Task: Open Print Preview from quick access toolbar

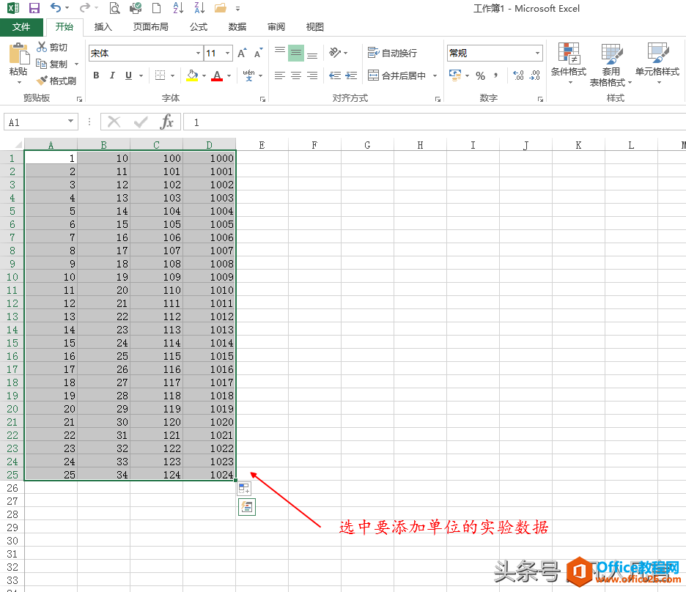Action: (x=114, y=8)
